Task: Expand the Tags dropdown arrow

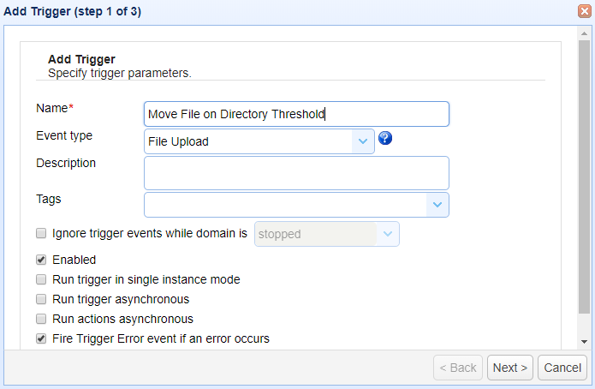Action: coord(437,205)
